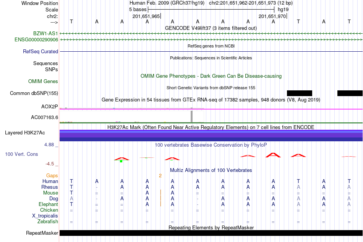Viewport: 363px width, 242px height.
Task: Click the Scale label
Action: 52,10
